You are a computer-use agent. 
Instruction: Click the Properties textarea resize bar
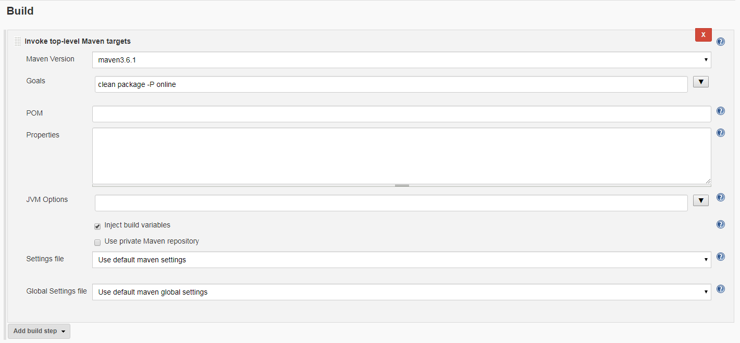[402, 185]
